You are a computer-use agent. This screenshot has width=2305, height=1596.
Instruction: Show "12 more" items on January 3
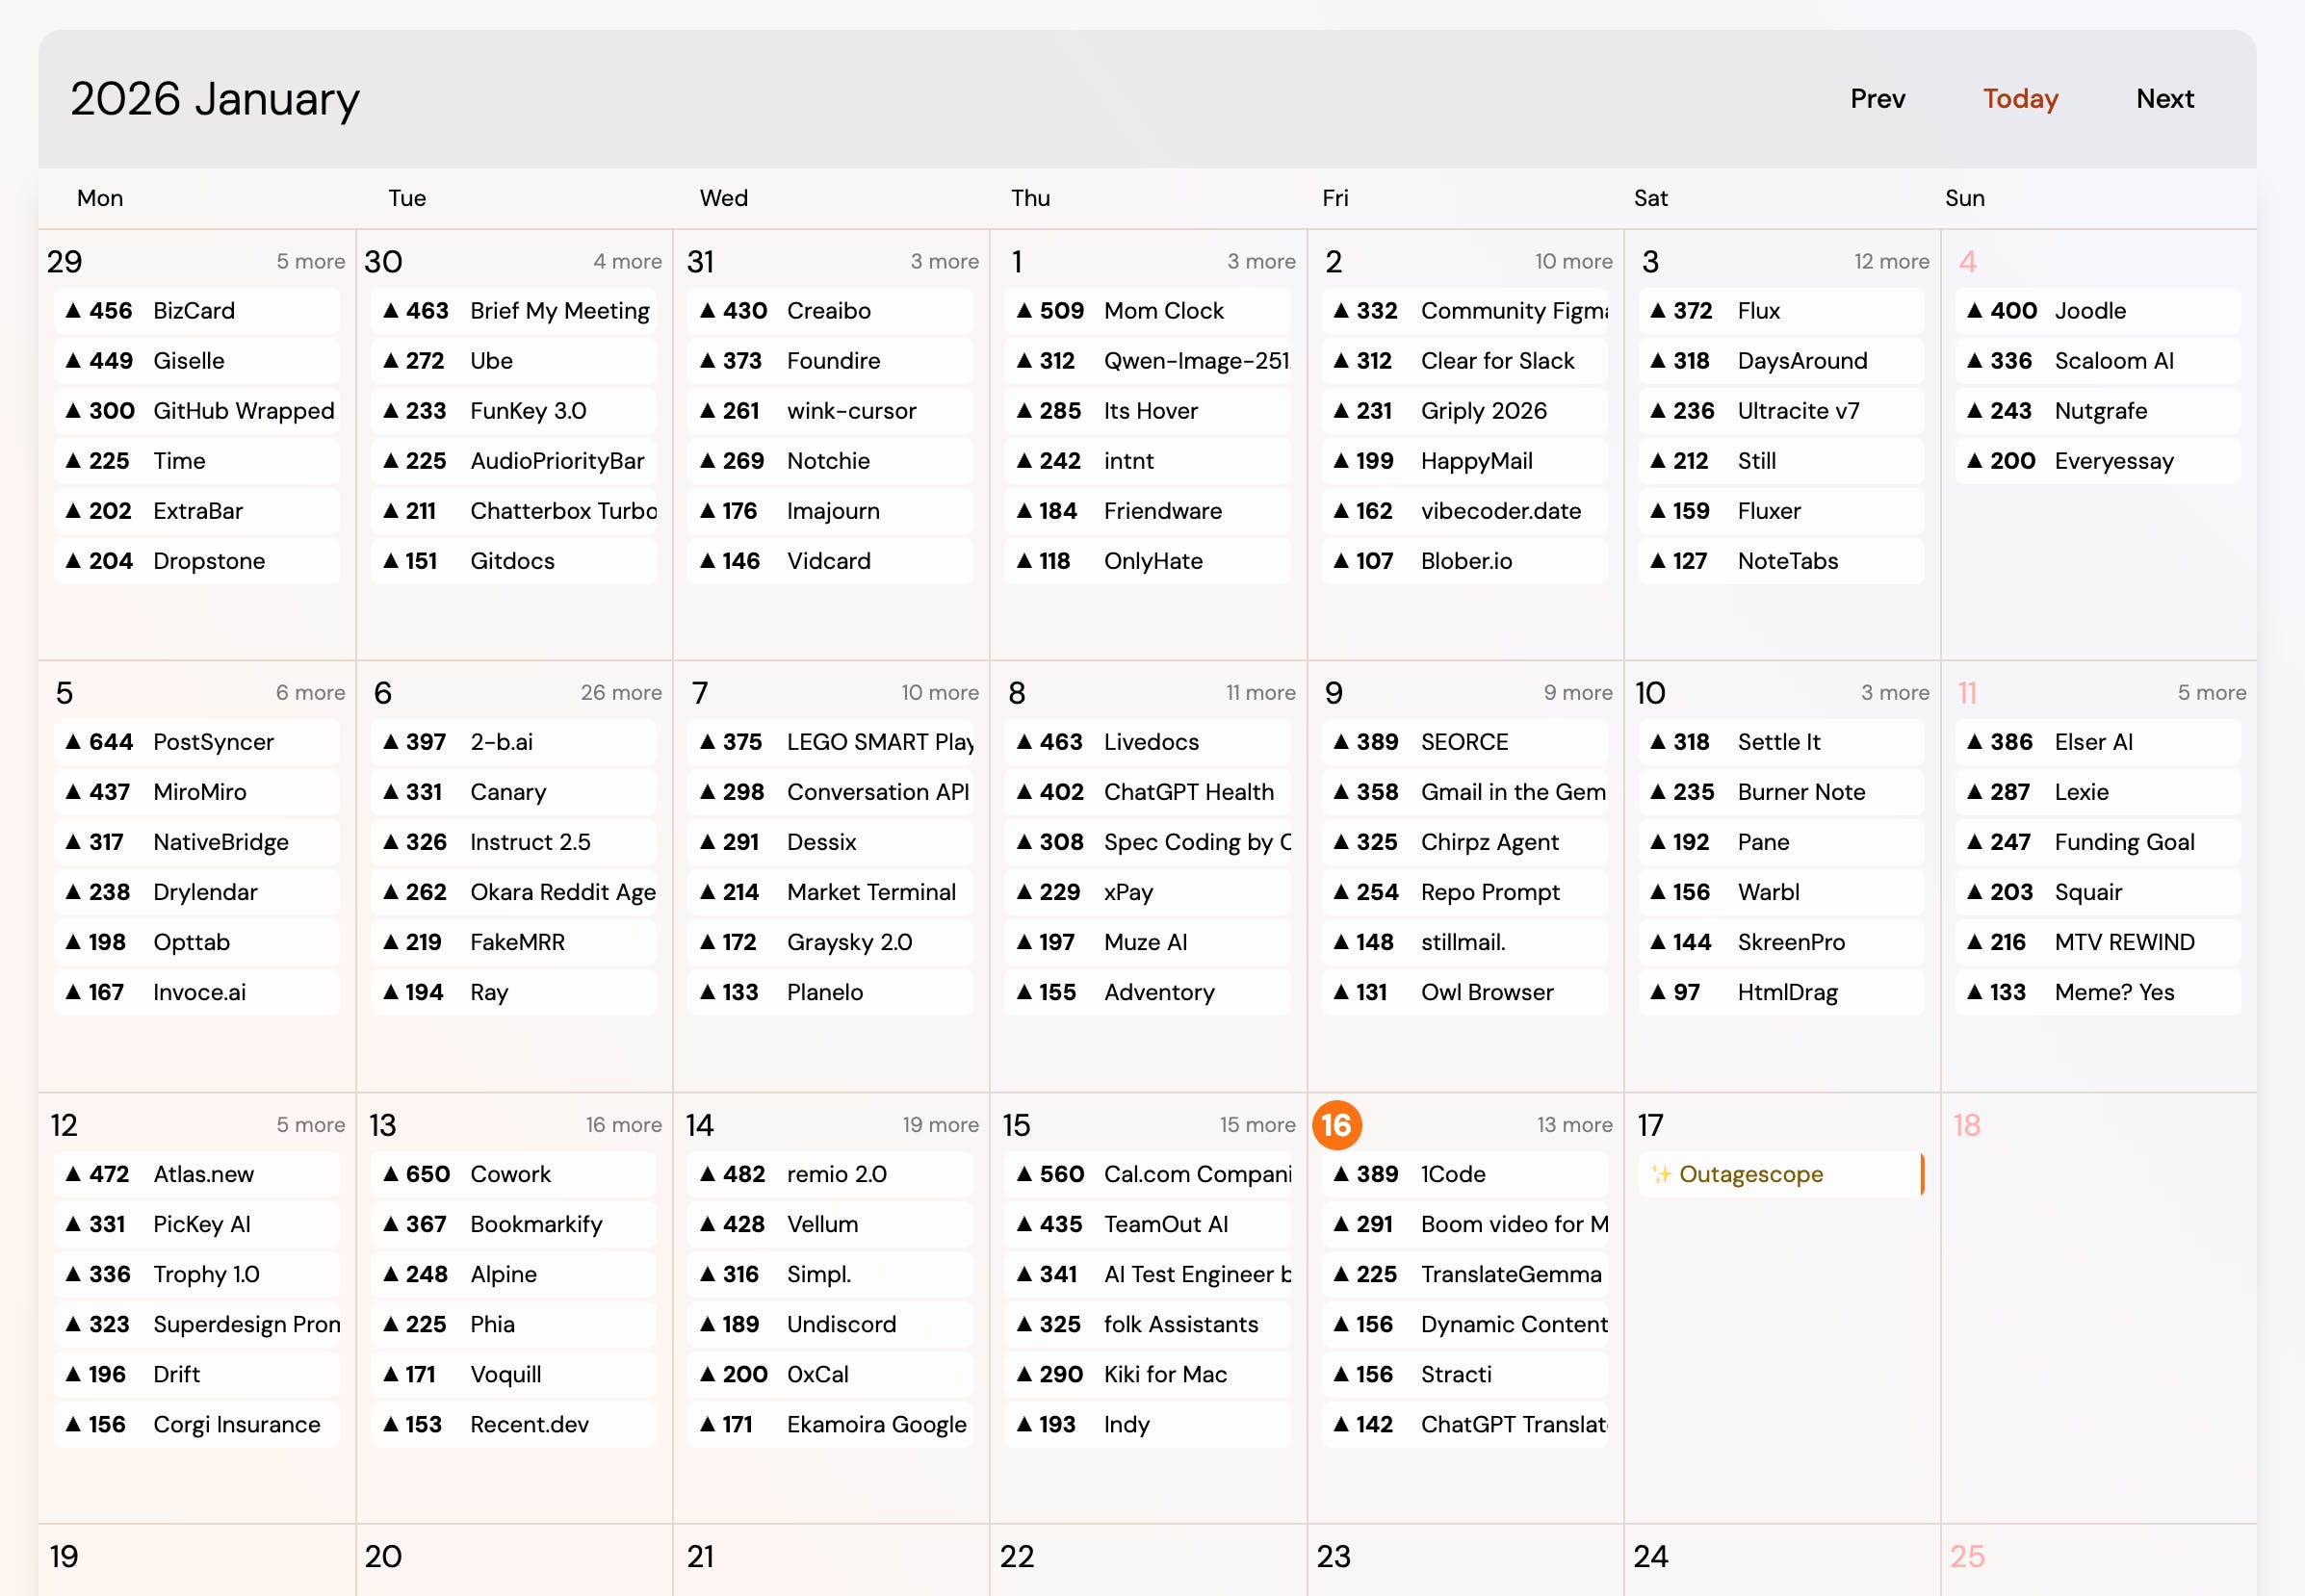(1891, 262)
